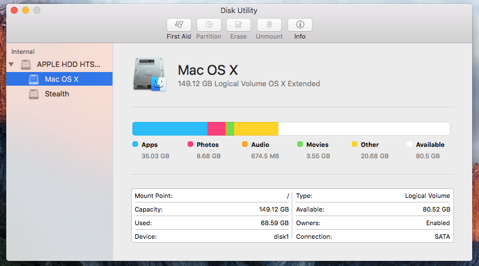Click the APPLE HDD drive icon
The height and width of the screenshot is (266, 479).
coord(26,65)
